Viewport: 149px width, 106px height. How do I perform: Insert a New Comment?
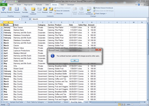point(33,11)
